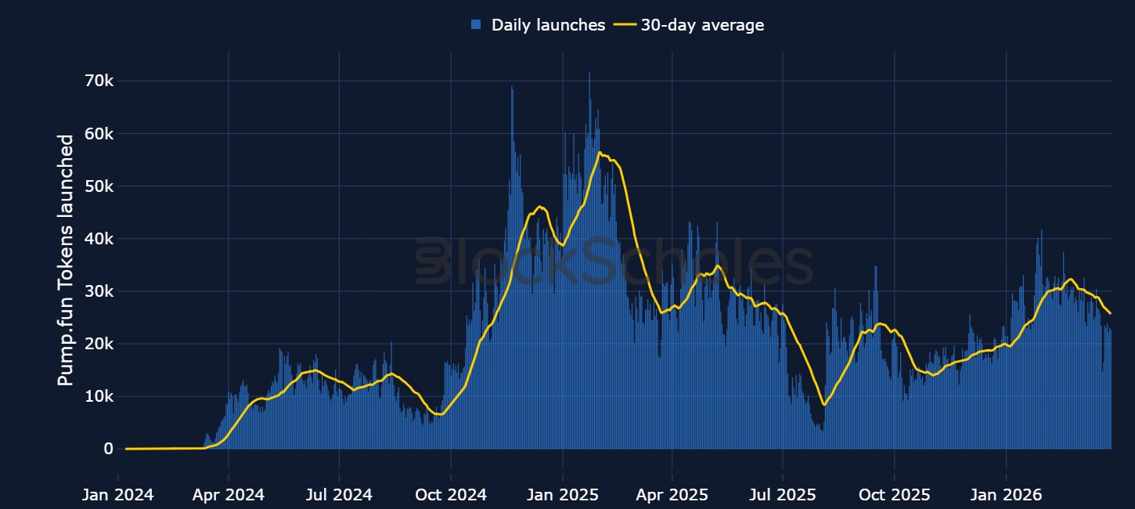Click the Jan 2025 x-axis label
This screenshot has width=1135, height=509.
[563, 495]
